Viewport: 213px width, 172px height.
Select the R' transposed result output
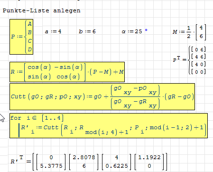[x=89, y=162]
